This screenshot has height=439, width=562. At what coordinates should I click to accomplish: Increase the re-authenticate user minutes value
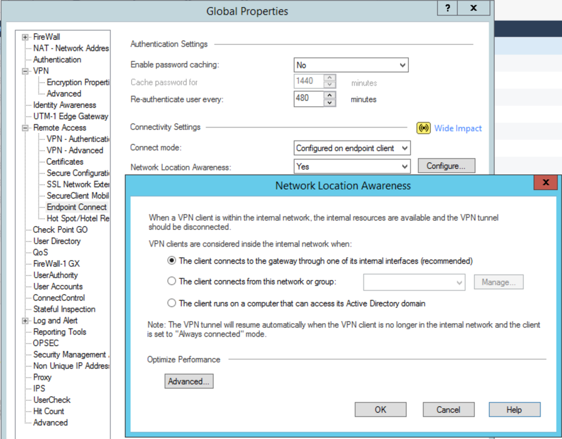coord(330,95)
